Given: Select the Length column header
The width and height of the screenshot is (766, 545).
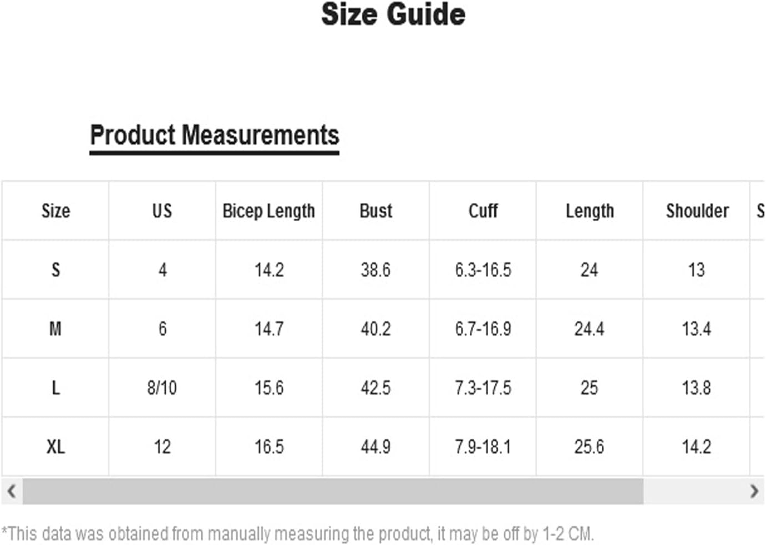Looking at the screenshot, I should click(x=590, y=211).
